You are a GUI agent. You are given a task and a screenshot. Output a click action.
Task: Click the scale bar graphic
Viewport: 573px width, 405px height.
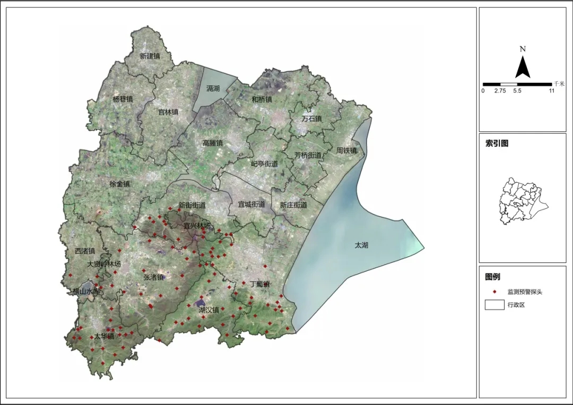[517, 84]
